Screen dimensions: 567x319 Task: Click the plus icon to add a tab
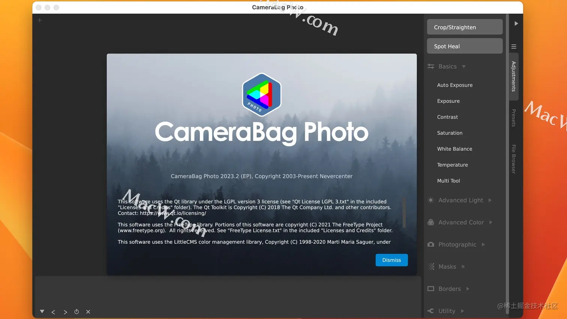[x=40, y=20]
